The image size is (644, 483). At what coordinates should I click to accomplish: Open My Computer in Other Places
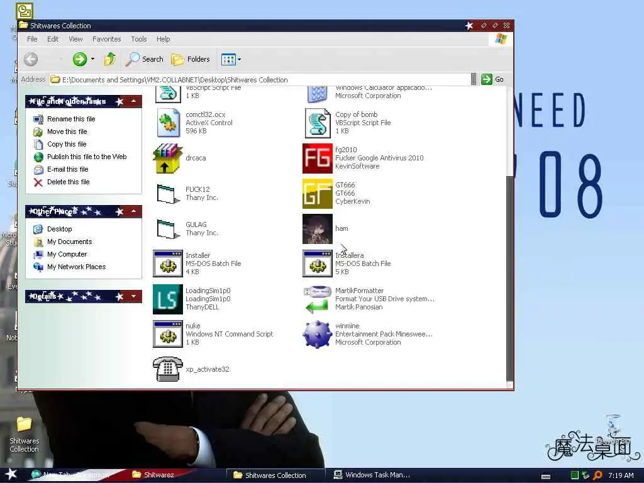point(67,254)
